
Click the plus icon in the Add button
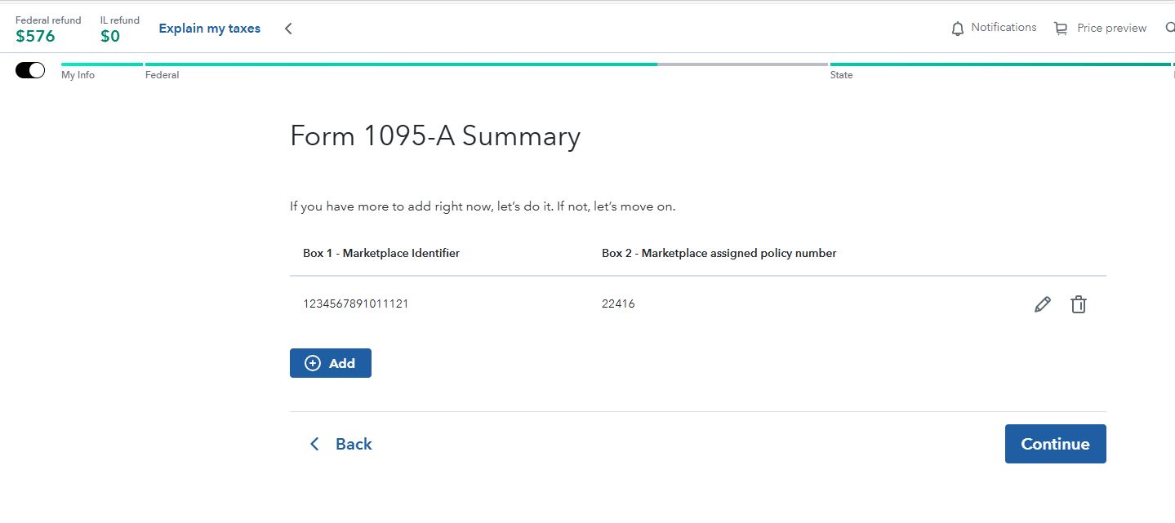[313, 363]
